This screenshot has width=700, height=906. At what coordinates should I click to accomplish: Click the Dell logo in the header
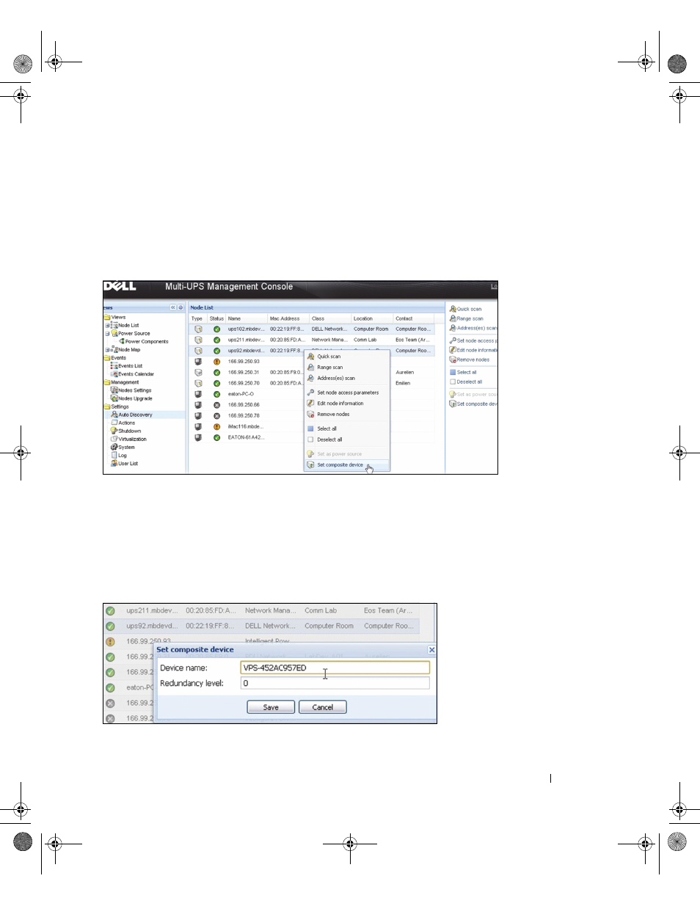pos(120,287)
